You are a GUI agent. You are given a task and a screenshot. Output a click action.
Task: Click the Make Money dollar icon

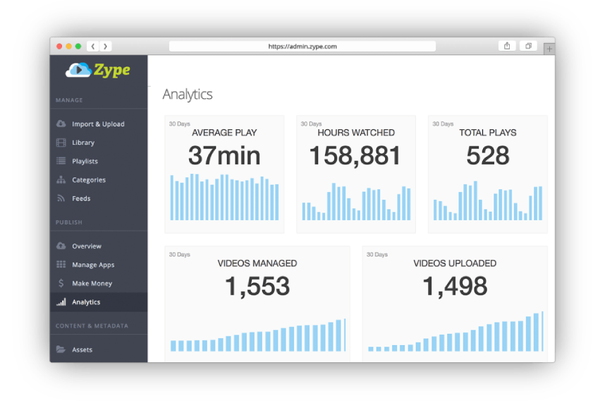click(x=61, y=283)
